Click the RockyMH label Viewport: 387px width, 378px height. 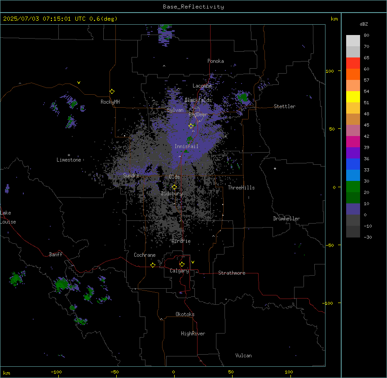pyautogui.click(x=110, y=102)
